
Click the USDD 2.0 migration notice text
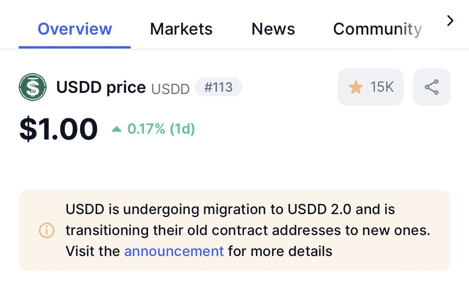click(x=230, y=210)
